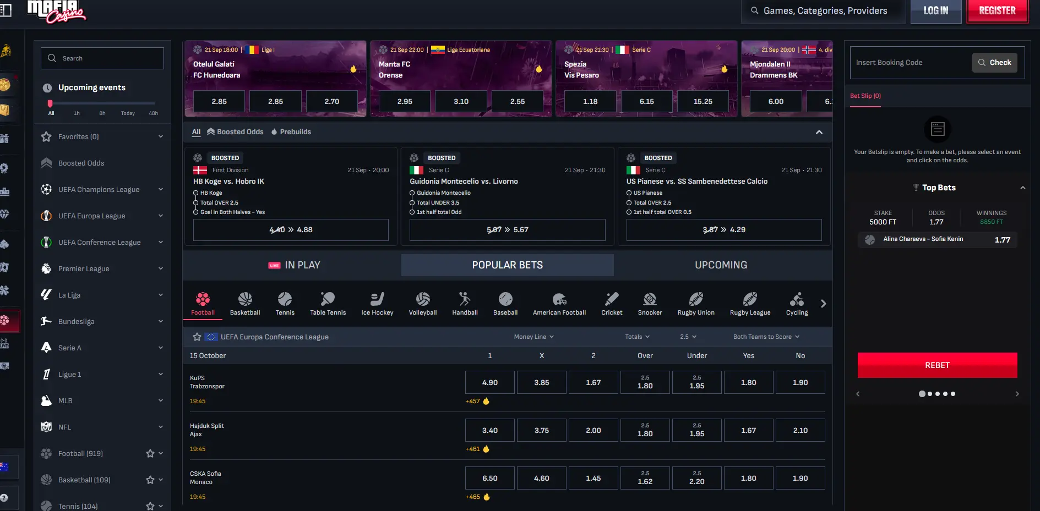Open the Totals market dropdown
Viewport: 1040px width, 511px height.
click(637, 337)
